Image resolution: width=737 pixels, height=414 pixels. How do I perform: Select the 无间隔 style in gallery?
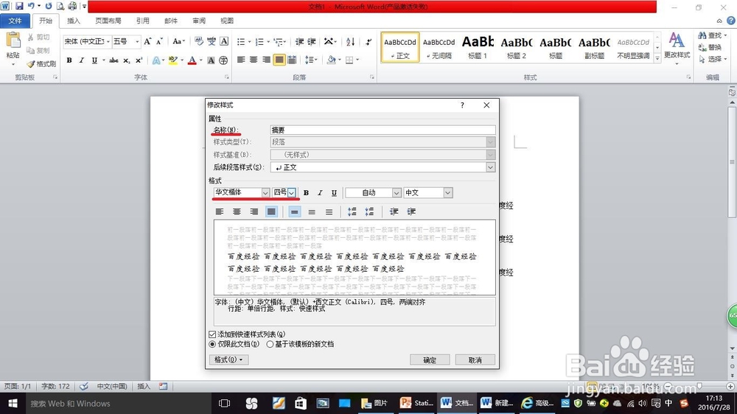439,46
